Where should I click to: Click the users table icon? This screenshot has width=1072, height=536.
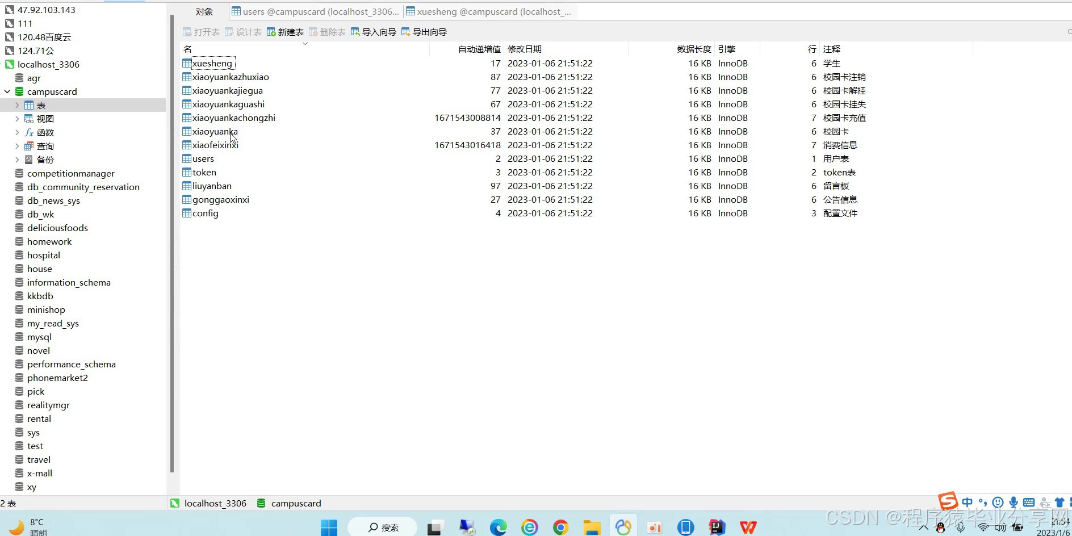pyautogui.click(x=187, y=158)
